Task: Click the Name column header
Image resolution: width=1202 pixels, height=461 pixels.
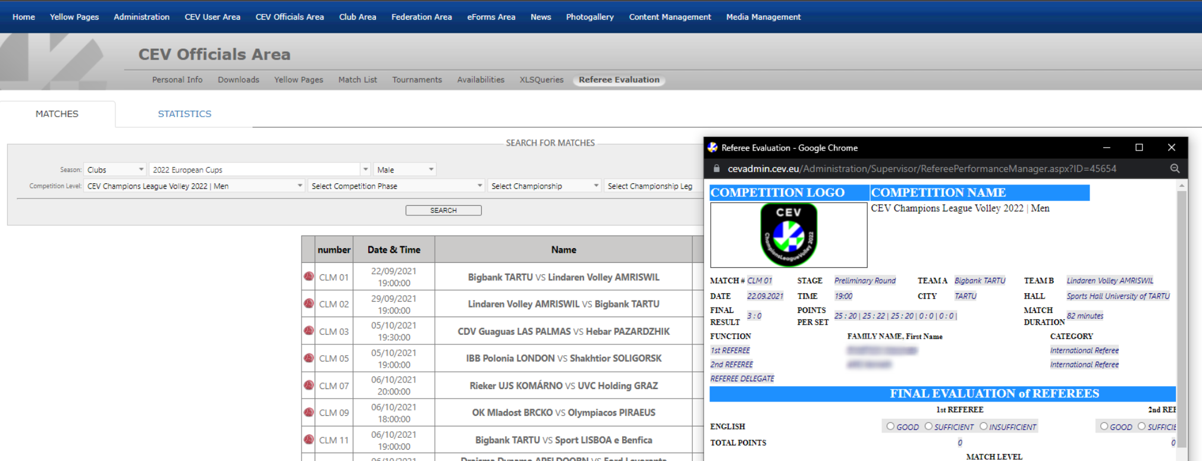Action: (563, 250)
